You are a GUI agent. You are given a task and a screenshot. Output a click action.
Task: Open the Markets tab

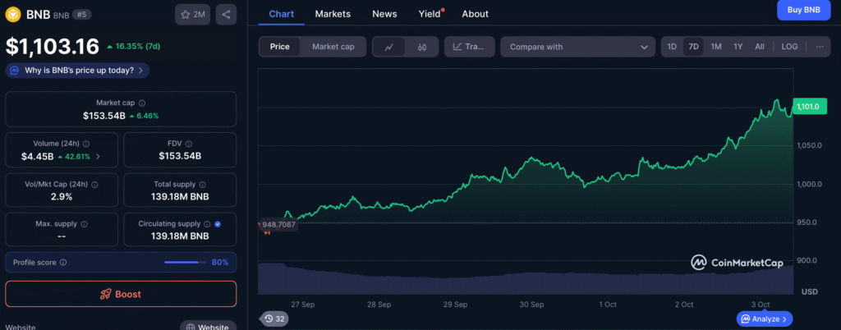[333, 14]
